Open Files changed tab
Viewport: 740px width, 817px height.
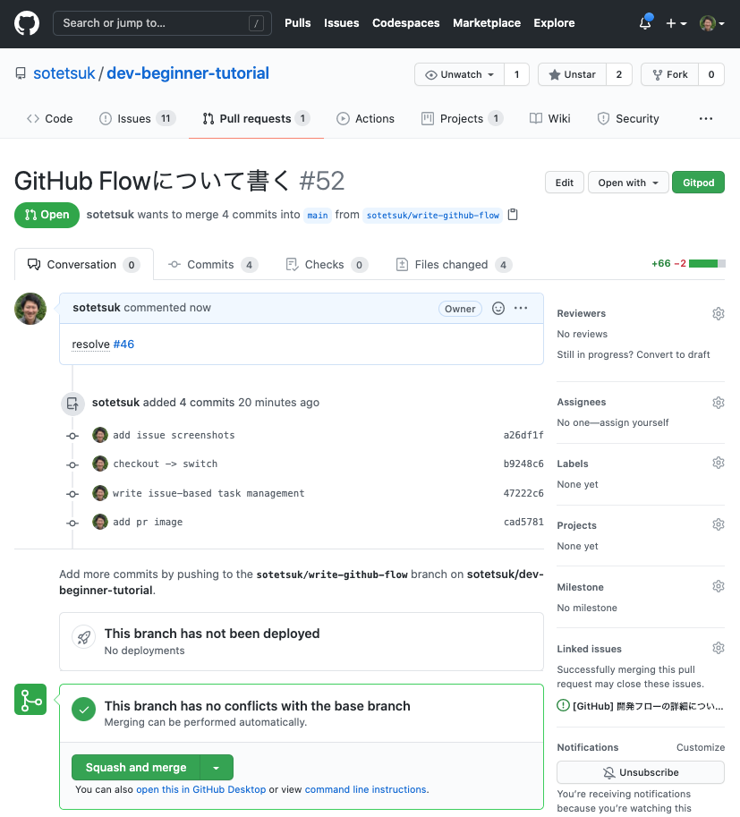454,265
